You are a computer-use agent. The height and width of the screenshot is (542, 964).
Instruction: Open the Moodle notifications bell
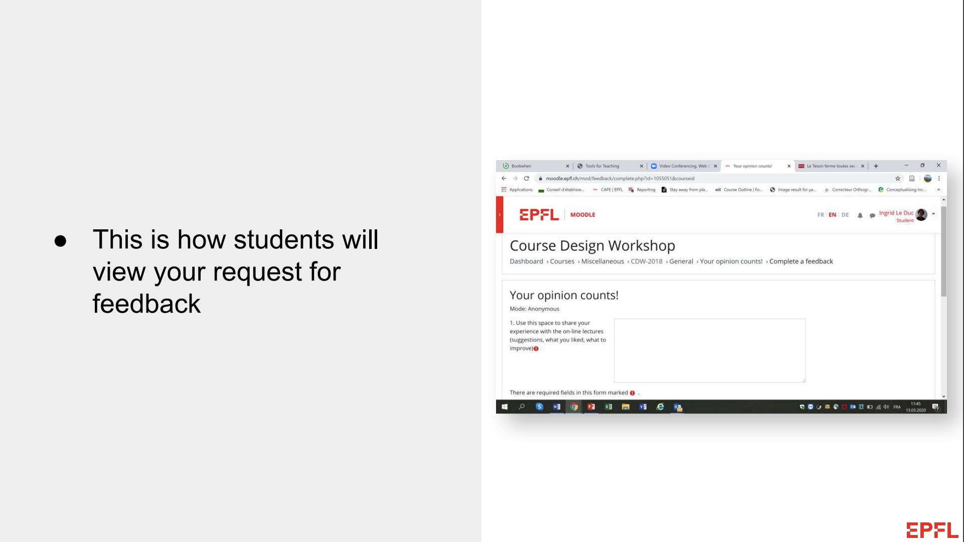click(860, 215)
